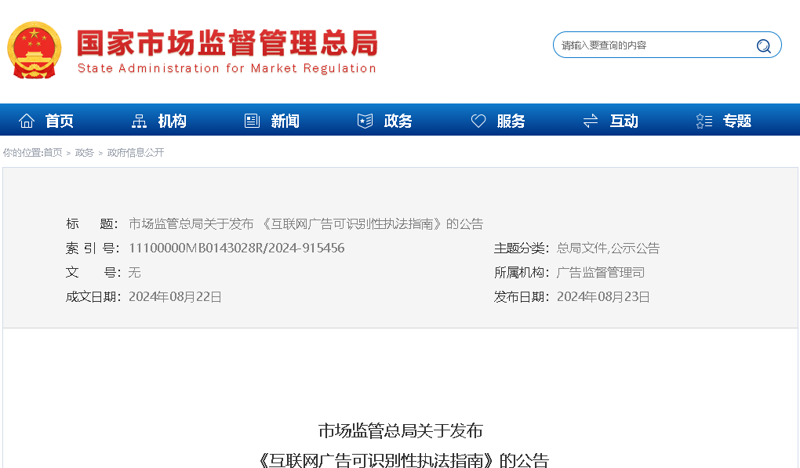Image resolution: width=800 pixels, height=468 pixels.
Task: Click the 所属机构 field label
Action: click(x=522, y=272)
